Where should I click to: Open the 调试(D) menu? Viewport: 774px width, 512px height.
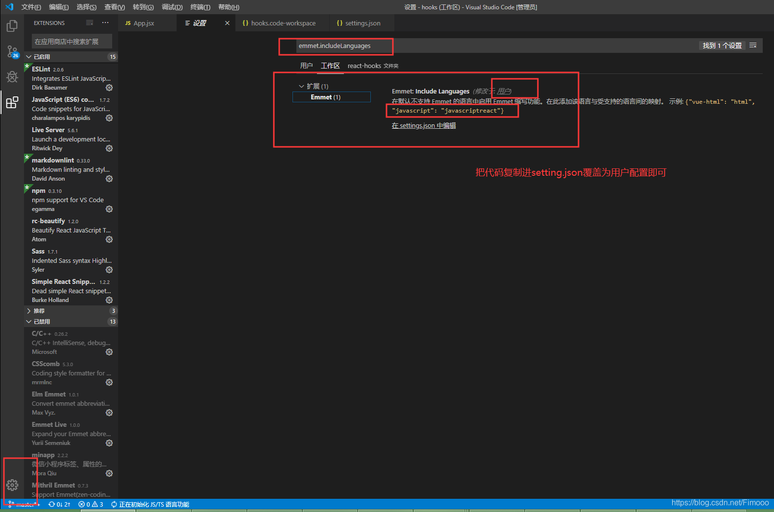(x=172, y=7)
